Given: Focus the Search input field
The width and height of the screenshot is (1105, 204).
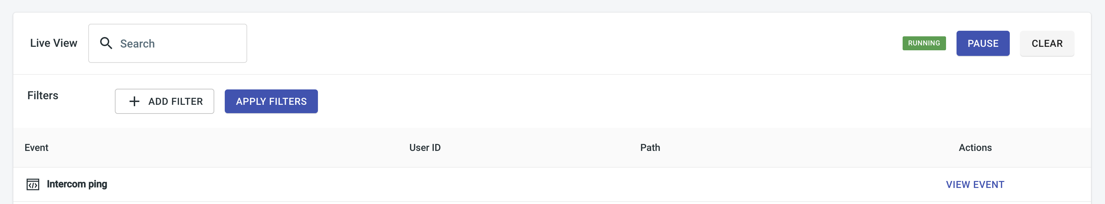Looking at the screenshot, I should [168, 43].
